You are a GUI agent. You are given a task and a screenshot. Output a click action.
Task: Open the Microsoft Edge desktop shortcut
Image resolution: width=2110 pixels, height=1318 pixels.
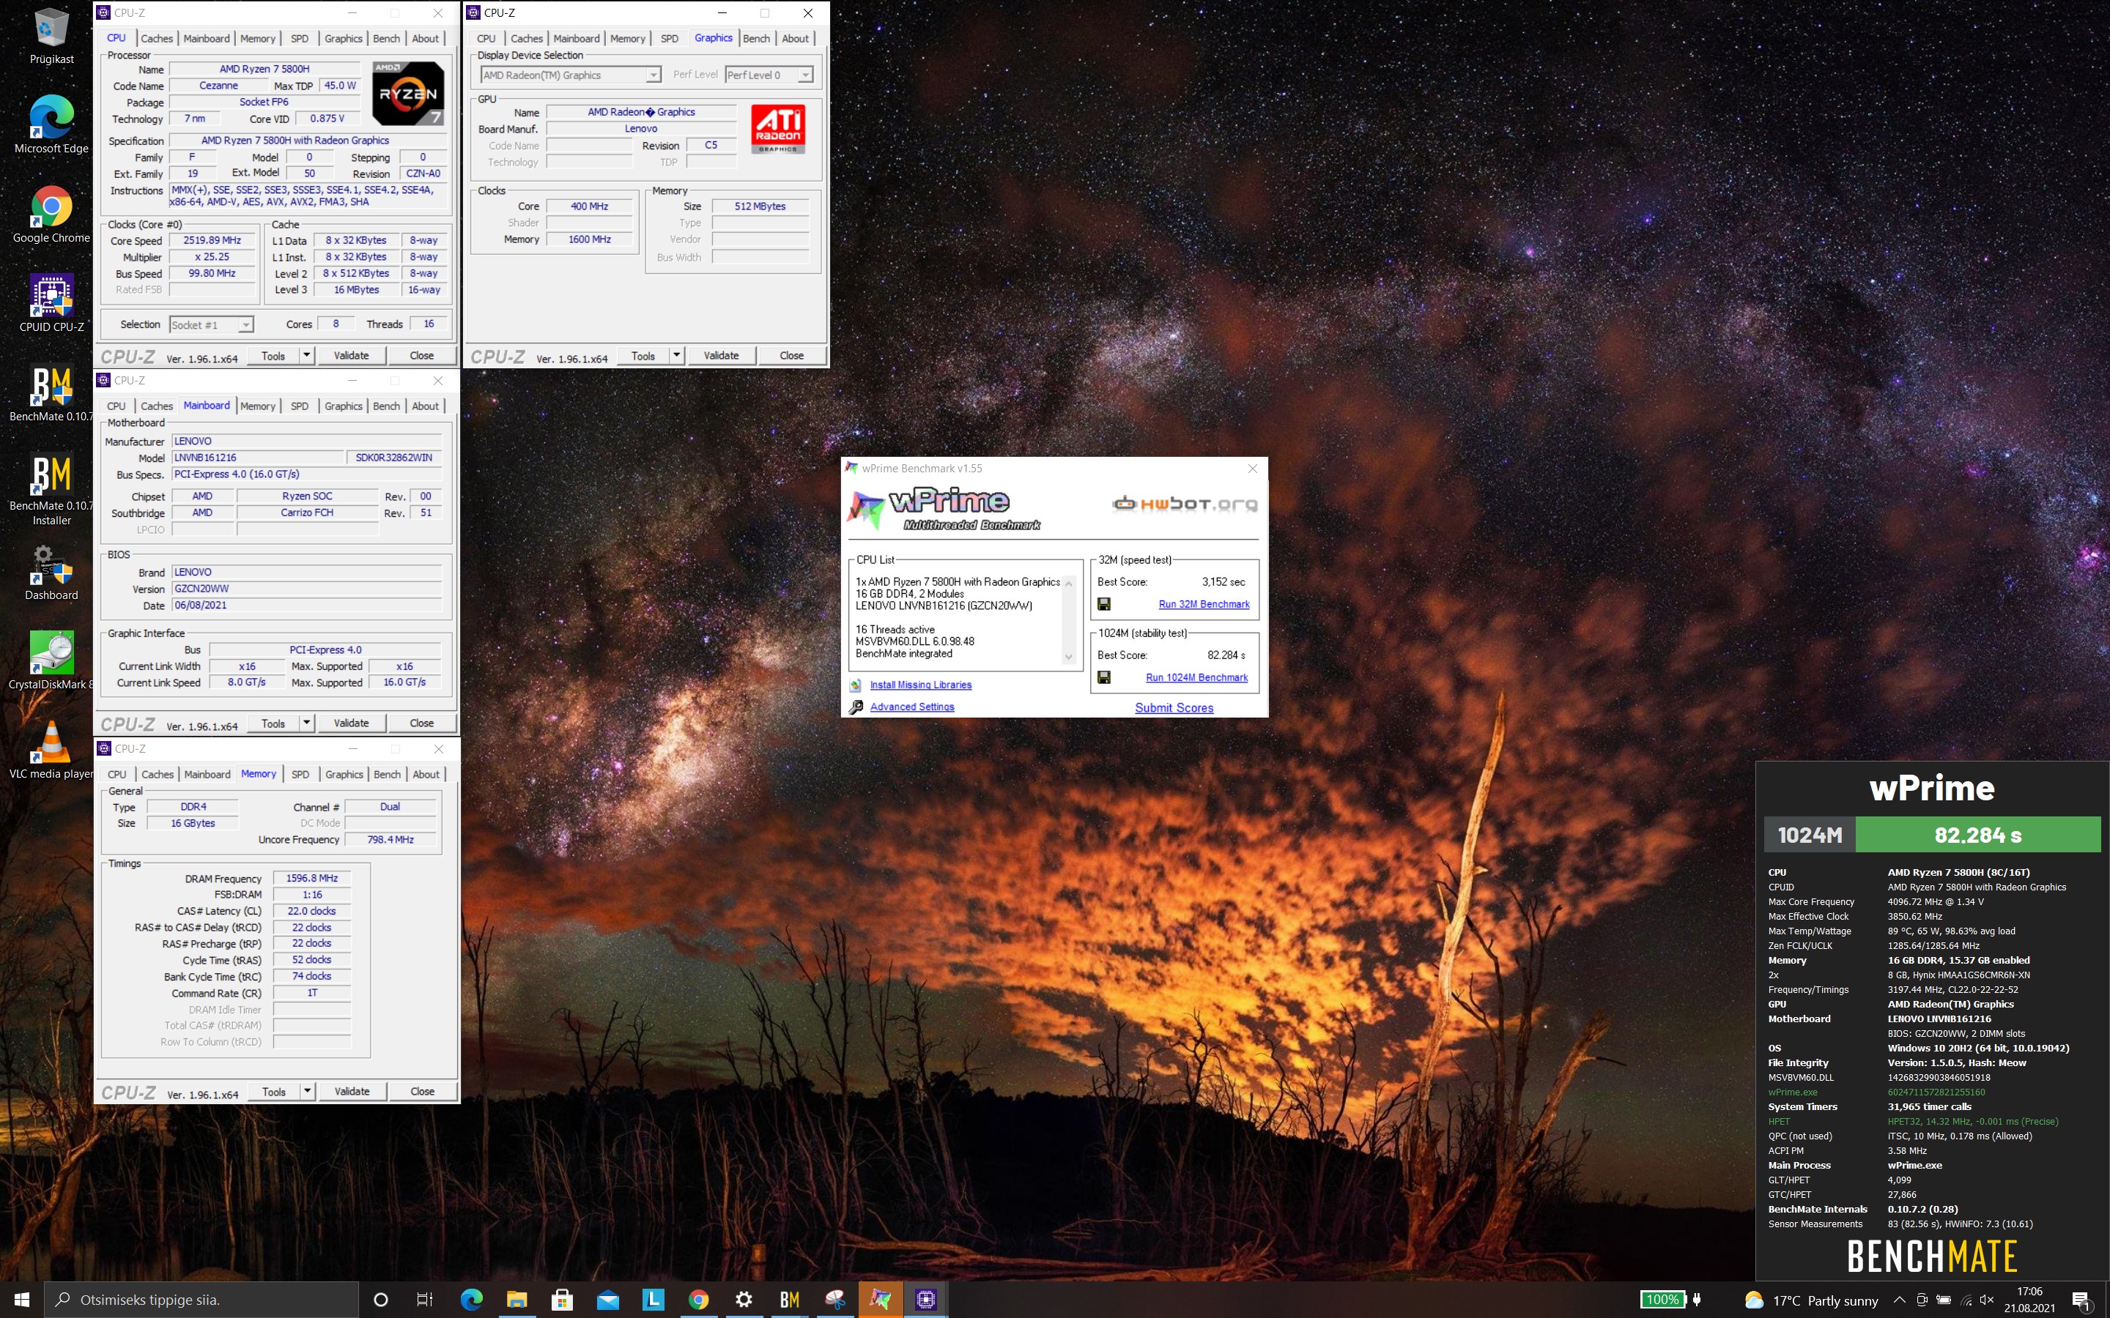click(51, 124)
